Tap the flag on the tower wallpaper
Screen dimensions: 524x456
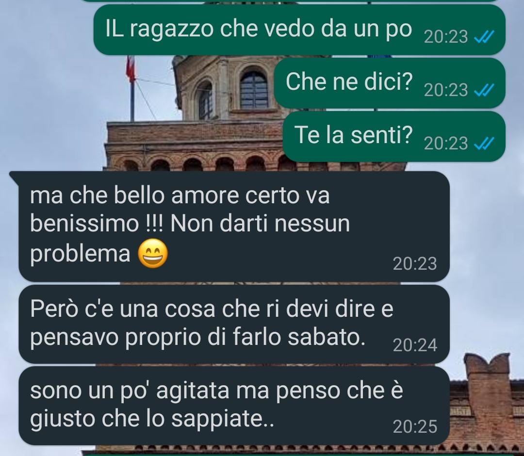pos(131,69)
